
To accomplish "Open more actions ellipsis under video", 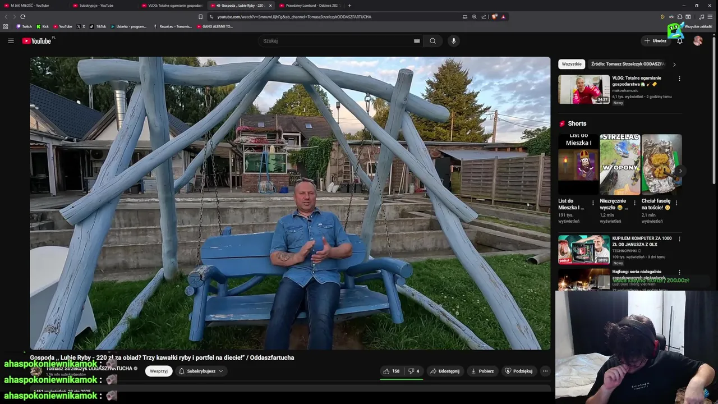I will 545,371.
